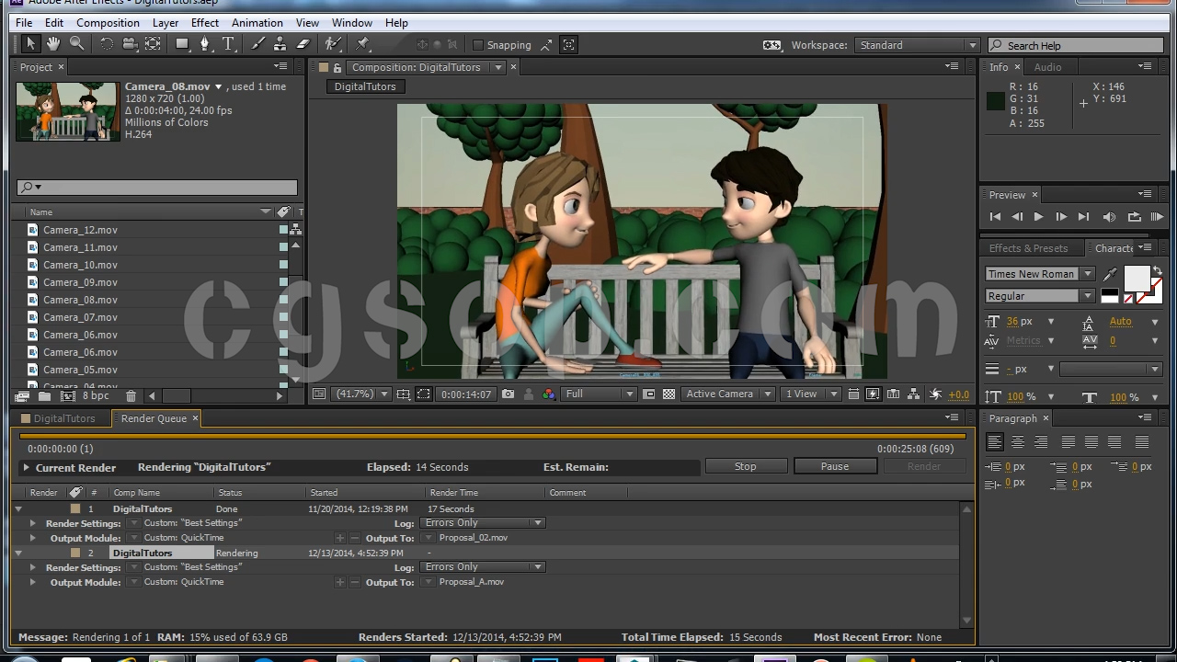Select the Zoom magnifier tool
This screenshot has width=1177, height=662.
tap(77, 44)
